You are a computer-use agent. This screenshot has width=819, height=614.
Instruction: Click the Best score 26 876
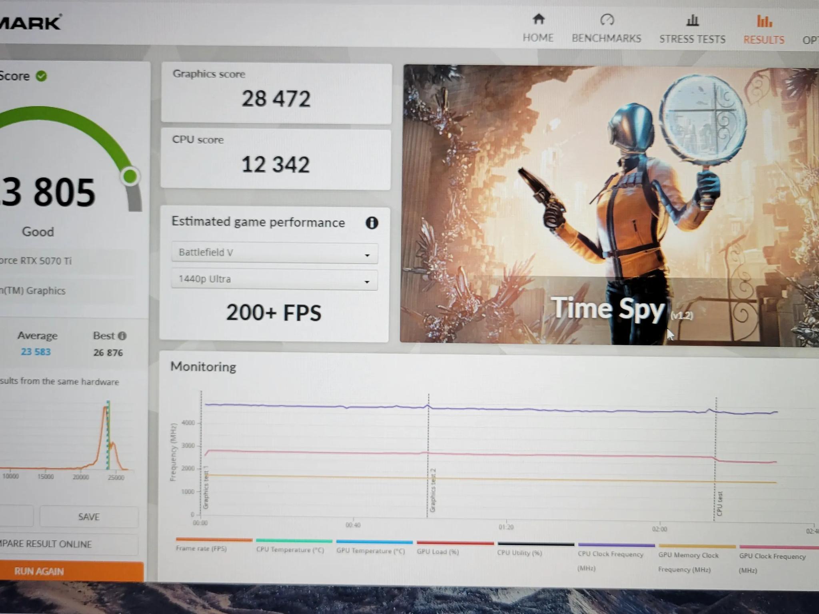(108, 353)
